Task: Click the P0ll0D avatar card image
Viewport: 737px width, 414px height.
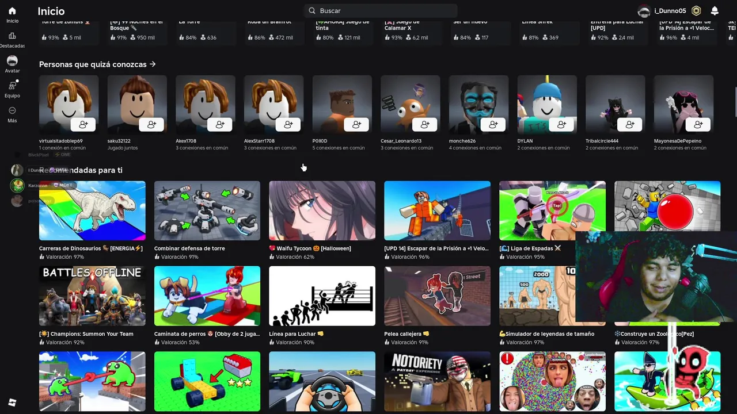Action: point(342,105)
